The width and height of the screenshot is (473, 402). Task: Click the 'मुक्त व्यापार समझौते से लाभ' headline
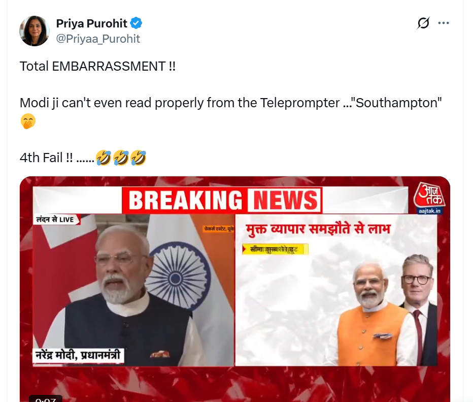coord(318,229)
